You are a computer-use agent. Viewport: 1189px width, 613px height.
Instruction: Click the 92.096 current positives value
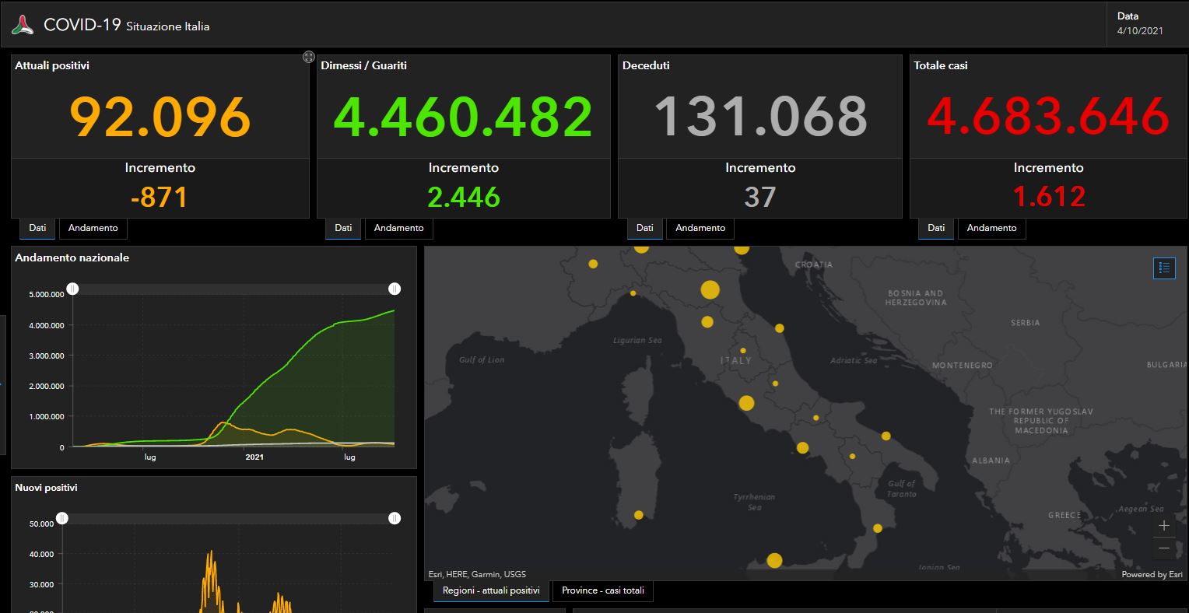(x=160, y=117)
